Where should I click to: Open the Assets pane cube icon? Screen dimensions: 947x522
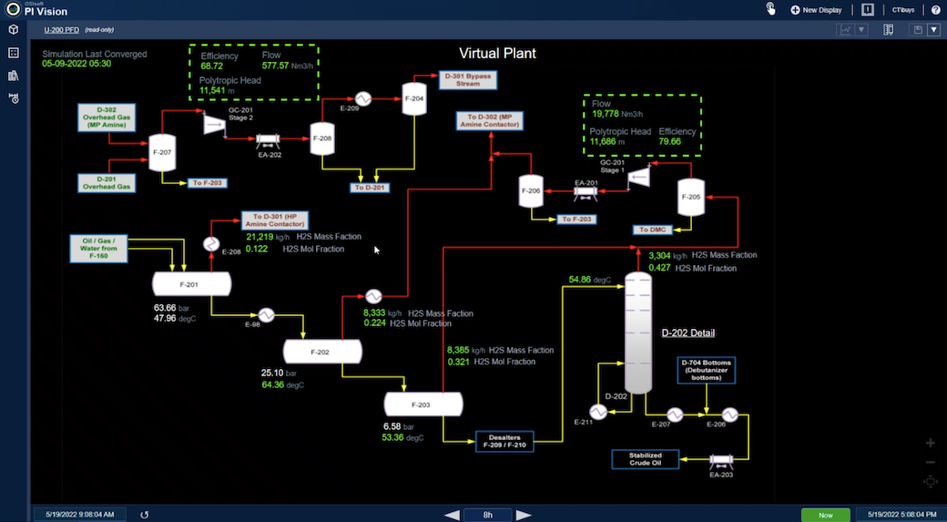[13, 30]
